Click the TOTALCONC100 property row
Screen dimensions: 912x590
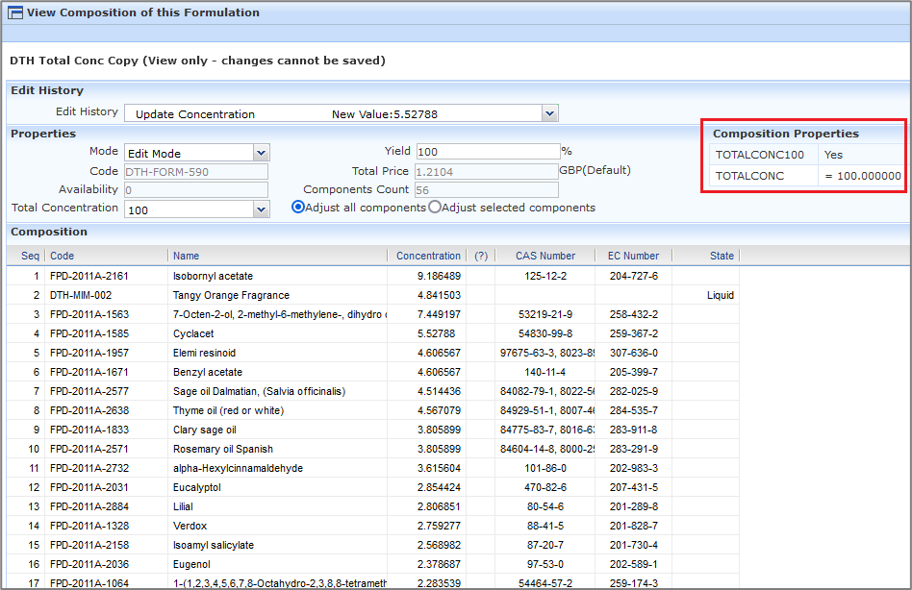click(x=805, y=155)
